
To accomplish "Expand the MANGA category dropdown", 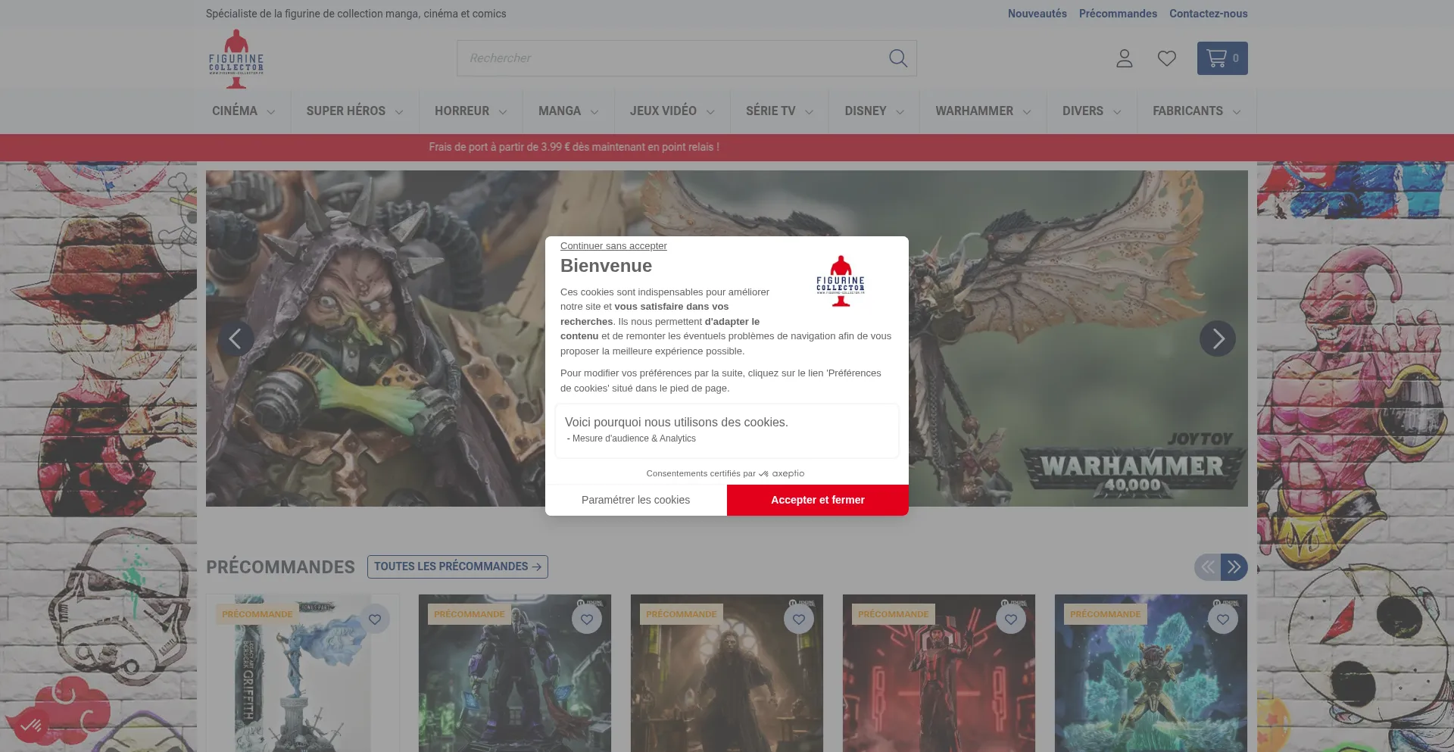I will (x=568, y=111).
